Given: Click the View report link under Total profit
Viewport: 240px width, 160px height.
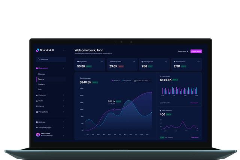Looking at the screenshot, I should click(194, 103).
